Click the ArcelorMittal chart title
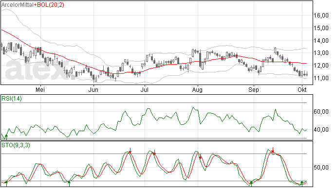The image size is (336, 188). pos(18,5)
